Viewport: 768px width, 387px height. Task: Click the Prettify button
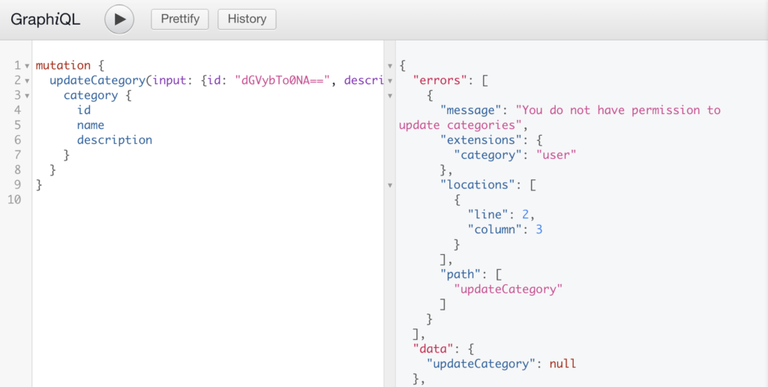click(180, 19)
